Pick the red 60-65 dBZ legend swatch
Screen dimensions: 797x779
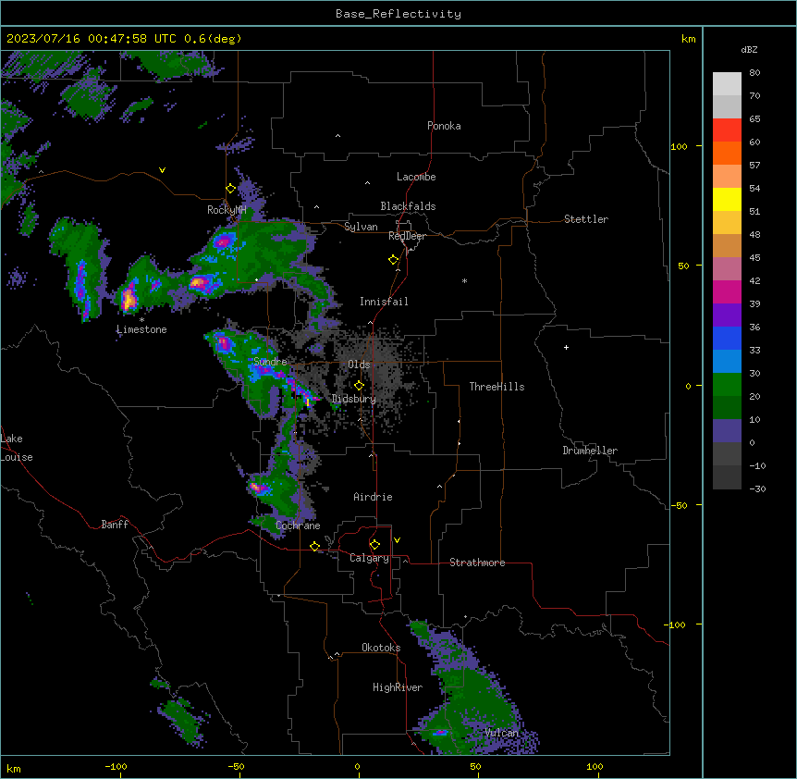[x=727, y=130]
